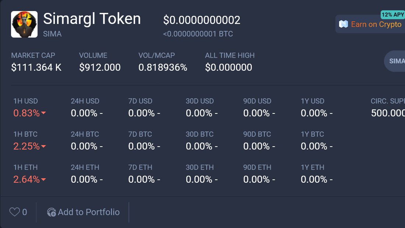
Task: Click the red down arrow beside 2.64%
Action: click(x=43, y=180)
